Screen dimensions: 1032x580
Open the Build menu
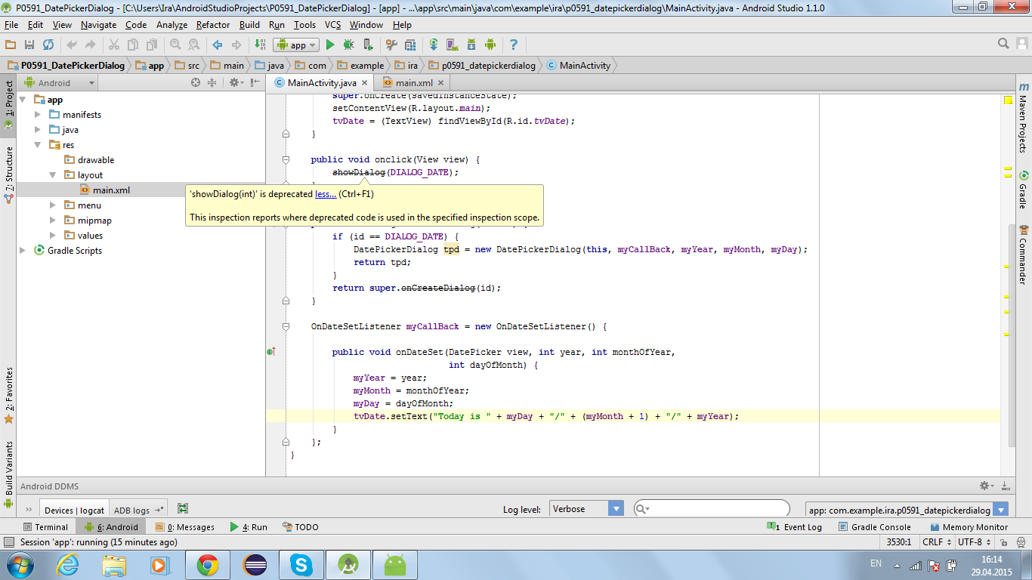[249, 25]
